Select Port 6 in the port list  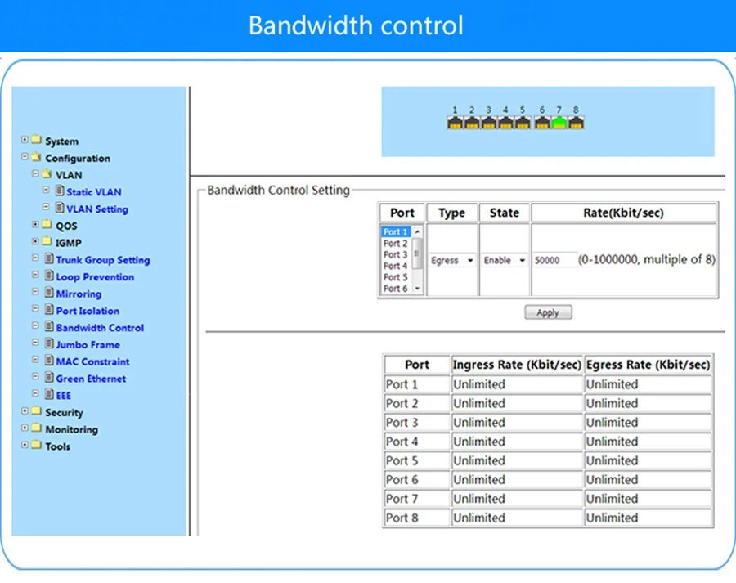(396, 288)
